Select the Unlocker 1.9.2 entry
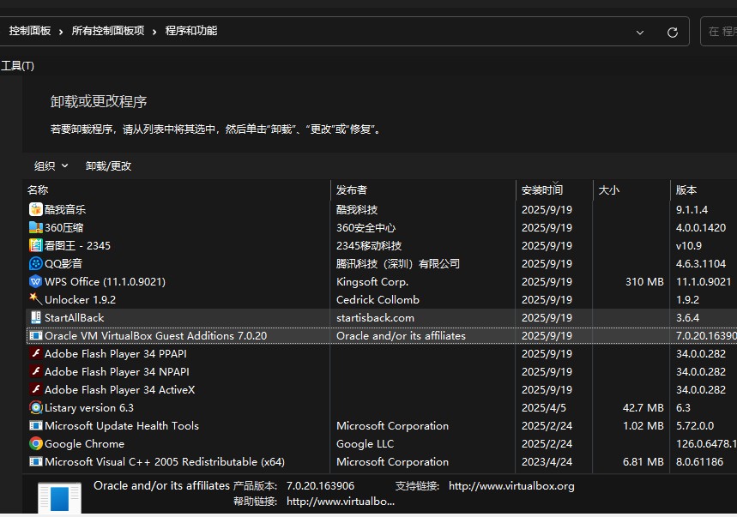This screenshot has width=737, height=517. [80, 299]
